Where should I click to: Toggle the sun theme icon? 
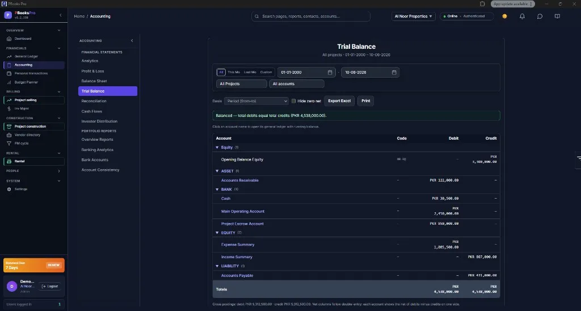[504, 16]
